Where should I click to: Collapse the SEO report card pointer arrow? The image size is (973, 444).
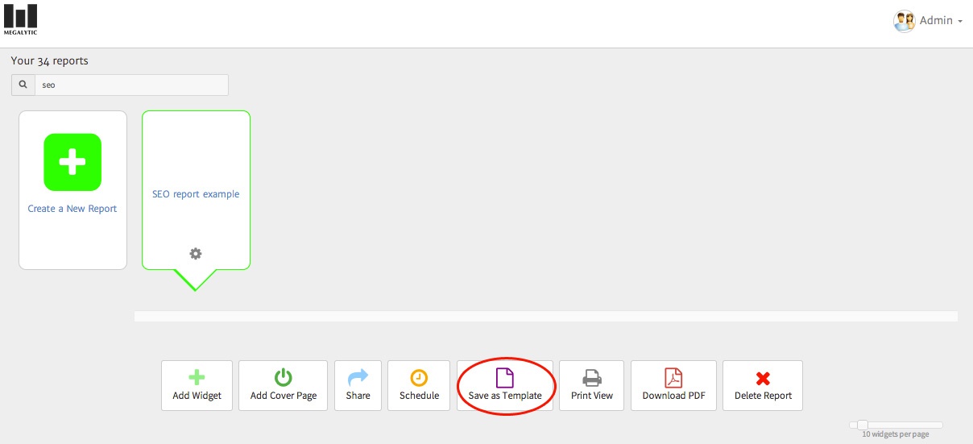(195, 280)
